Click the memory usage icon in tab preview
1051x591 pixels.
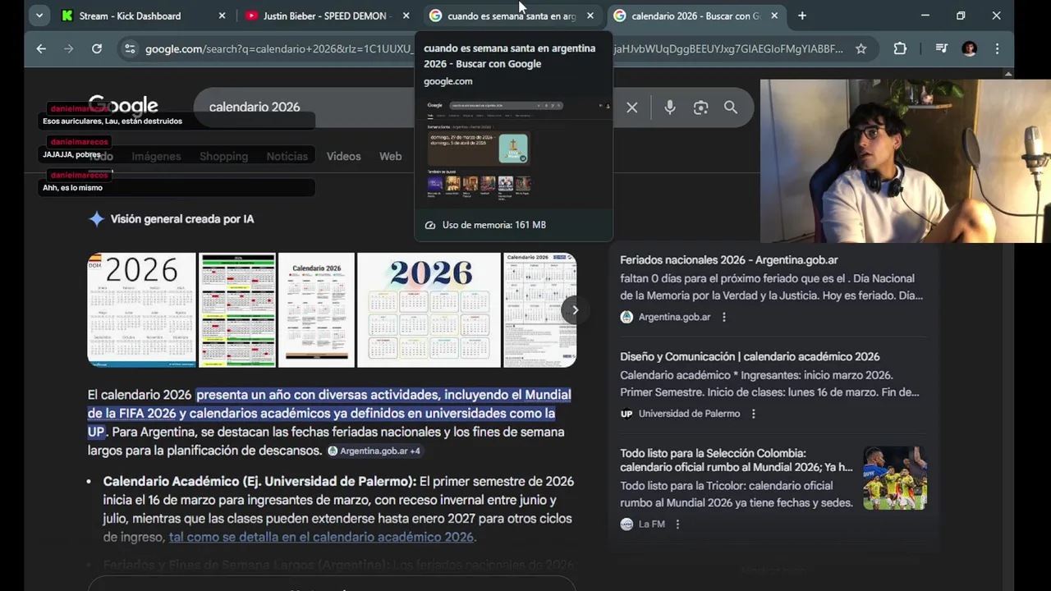coord(429,225)
